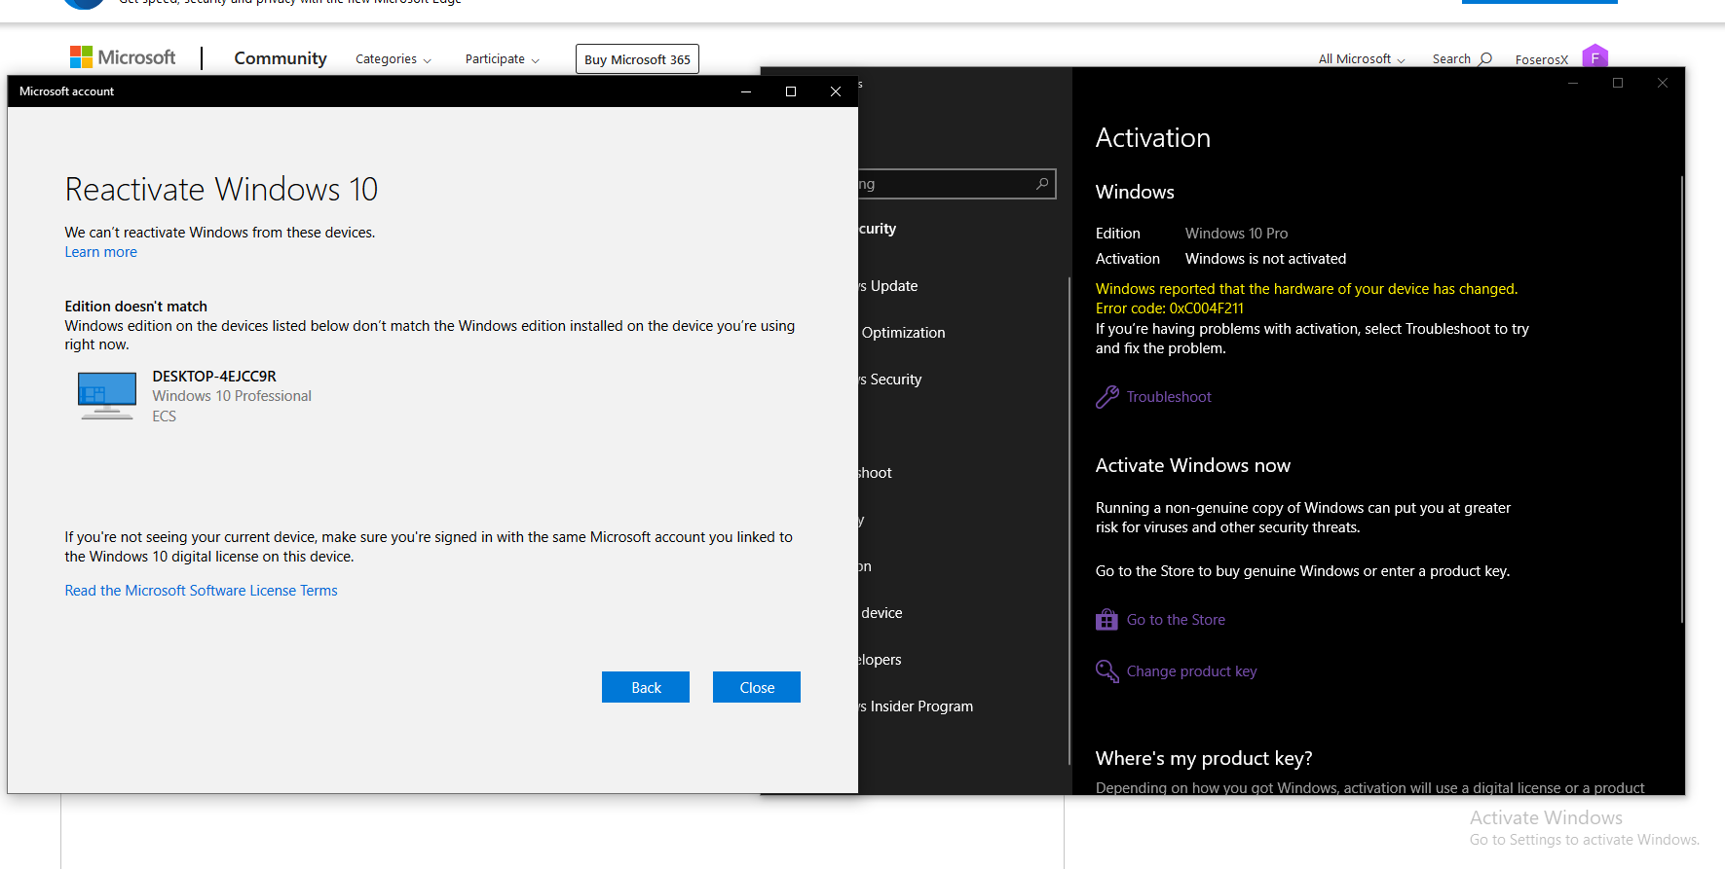Click the 'Windows is not activated' status
The height and width of the screenshot is (869, 1725).
point(1265,259)
